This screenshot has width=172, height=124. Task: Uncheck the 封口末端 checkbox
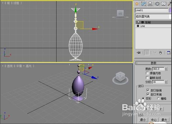(x=148, y=94)
